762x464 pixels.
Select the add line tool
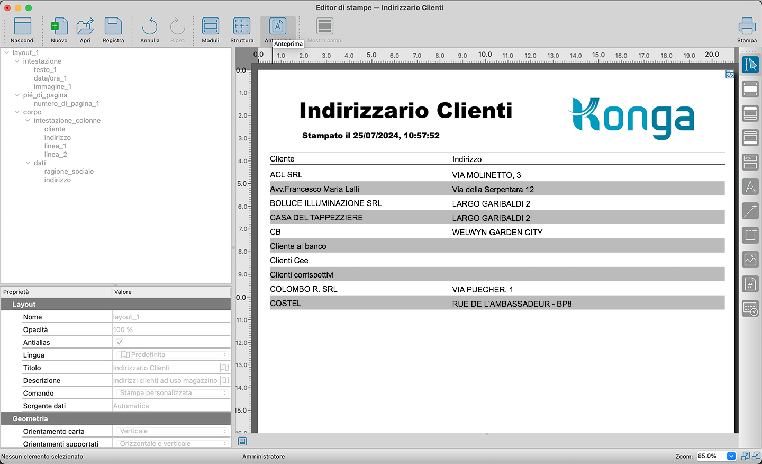tap(750, 211)
